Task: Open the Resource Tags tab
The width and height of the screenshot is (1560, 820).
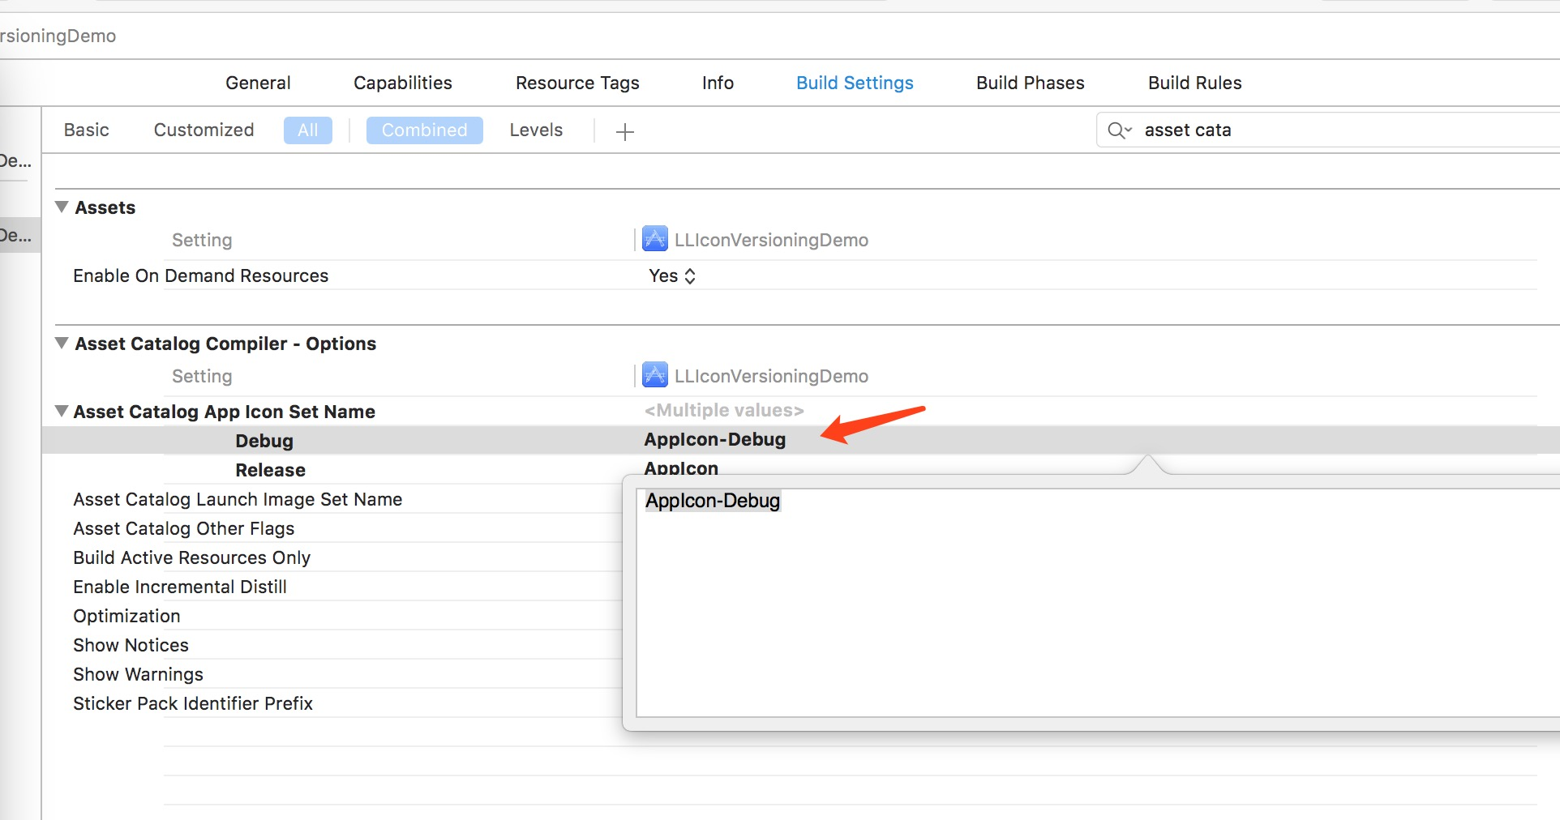Action: coord(577,83)
